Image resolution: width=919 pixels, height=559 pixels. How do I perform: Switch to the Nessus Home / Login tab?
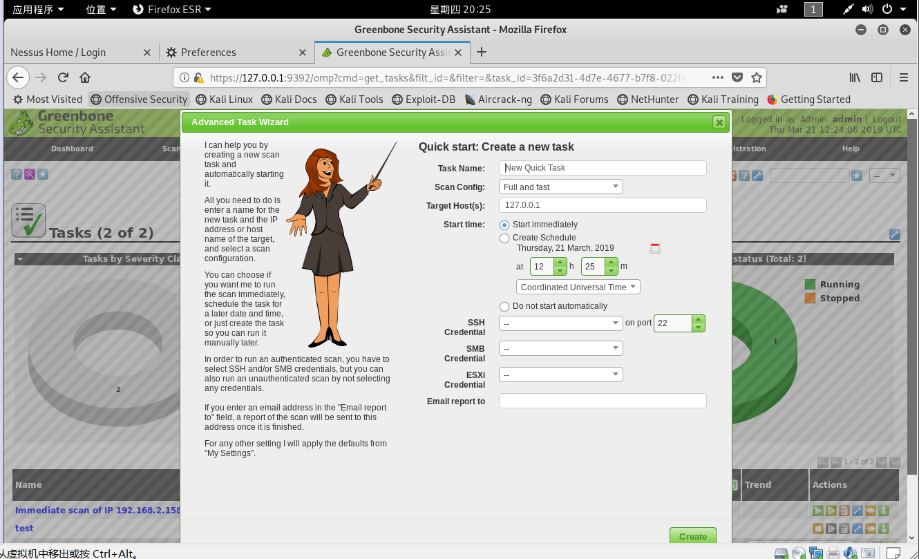pyautogui.click(x=81, y=53)
